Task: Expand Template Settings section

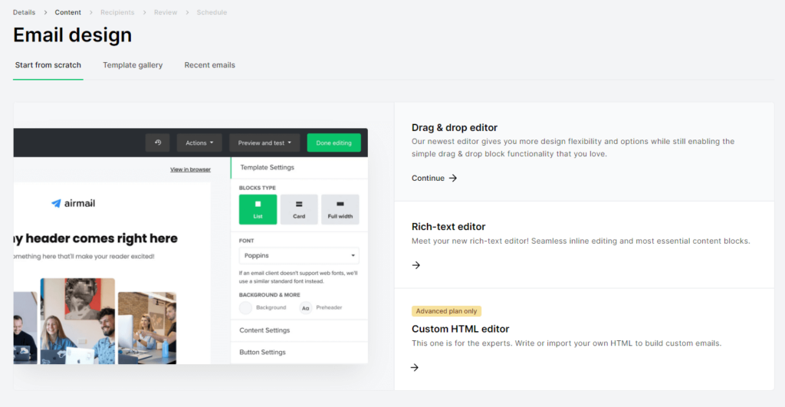Action: pyautogui.click(x=300, y=168)
